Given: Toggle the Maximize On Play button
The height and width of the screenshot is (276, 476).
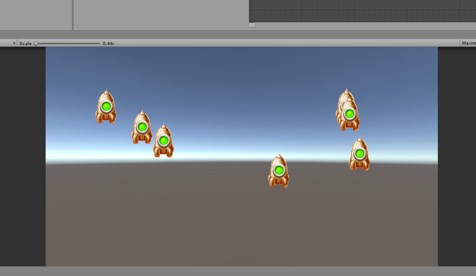Looking at the screenshot, I should point(468,43).
